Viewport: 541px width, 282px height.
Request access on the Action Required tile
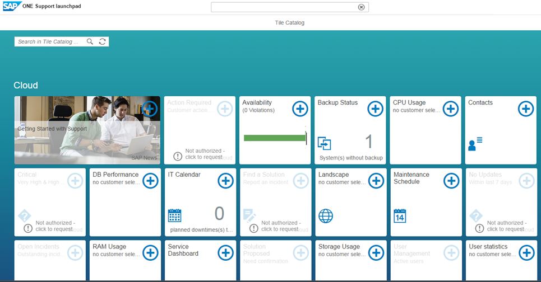pos(204,154)
